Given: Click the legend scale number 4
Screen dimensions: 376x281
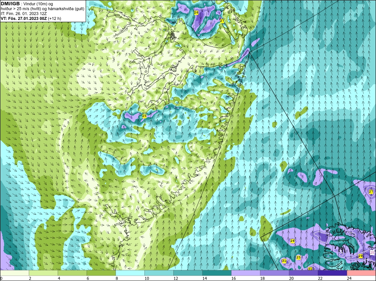Looking at the screenshot, I should (59, 278).
